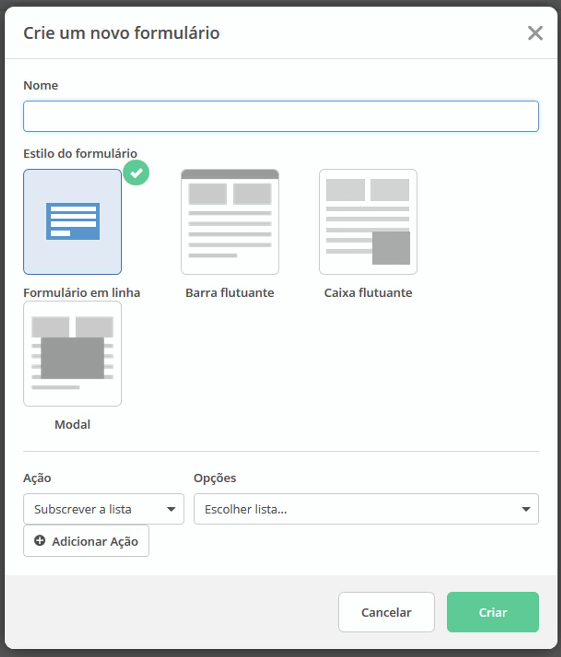Click the green Criar button

[493, 612]
